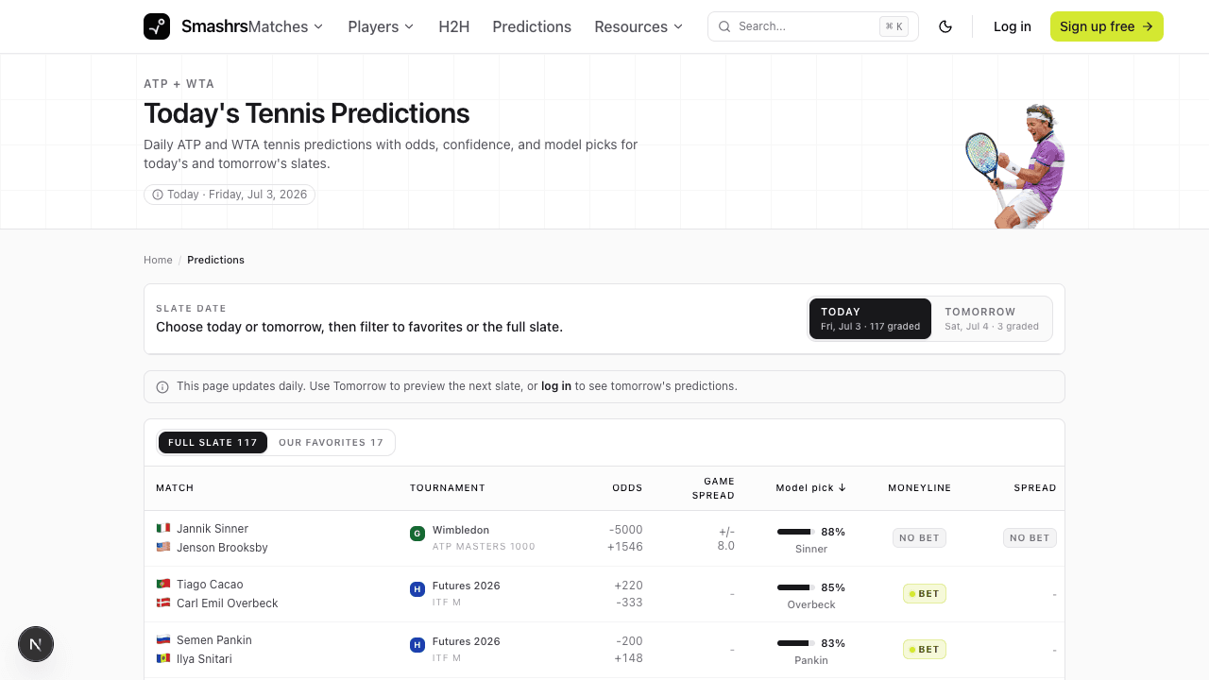Select the TODAY slate date toggle
The height and width of the screenshot is (680, 1209).
(870, 318)
